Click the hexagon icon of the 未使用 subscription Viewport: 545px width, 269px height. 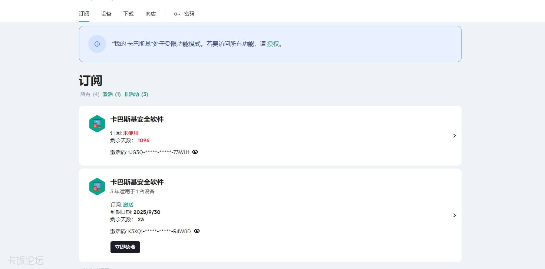coord(97,123)
